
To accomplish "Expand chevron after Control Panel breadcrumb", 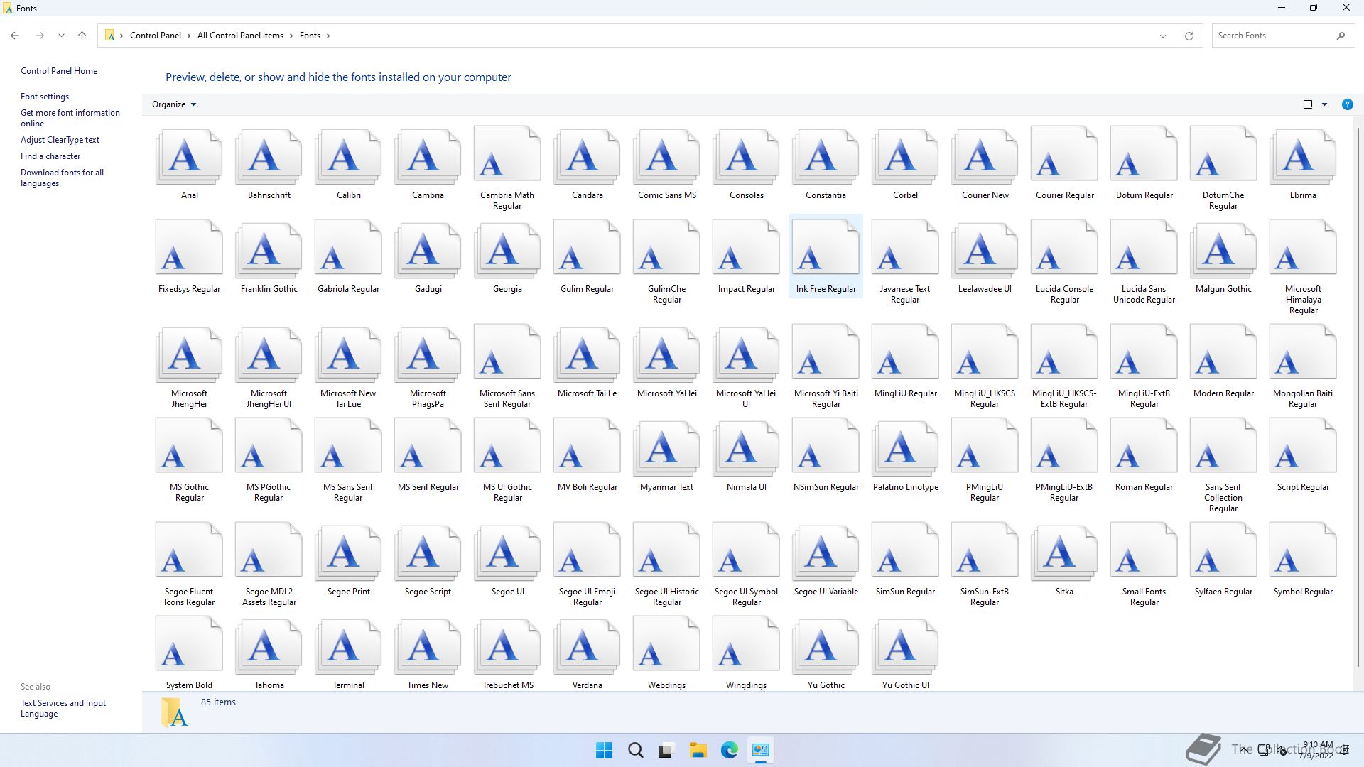I will (x=189, y=36).
